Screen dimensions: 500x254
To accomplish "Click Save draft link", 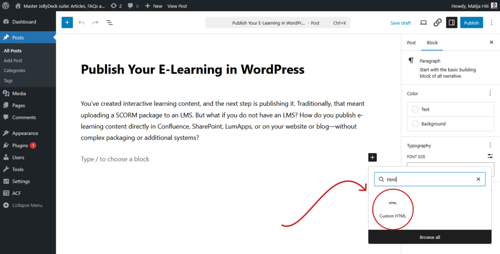I will [x=400, y=23].
